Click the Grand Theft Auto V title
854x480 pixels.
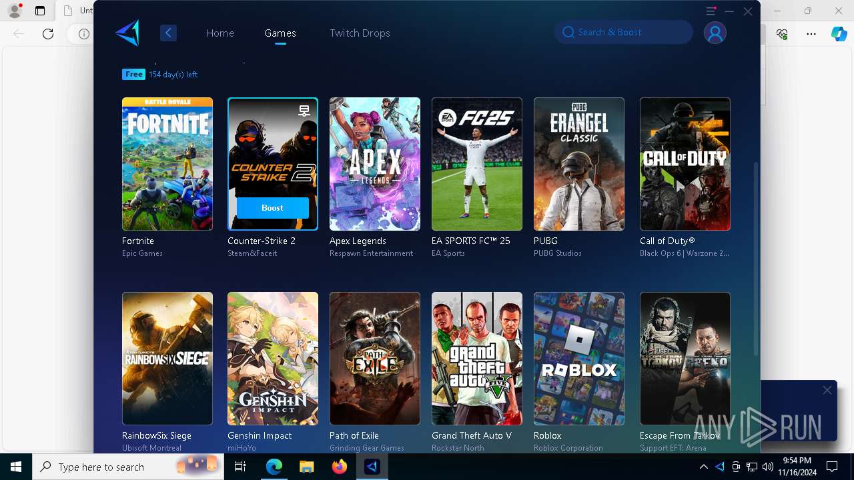tap(472, 435)
